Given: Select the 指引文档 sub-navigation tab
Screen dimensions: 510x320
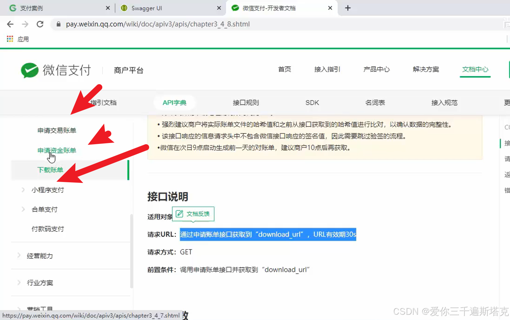Looking at the screenshot, I should coord(103,103).
